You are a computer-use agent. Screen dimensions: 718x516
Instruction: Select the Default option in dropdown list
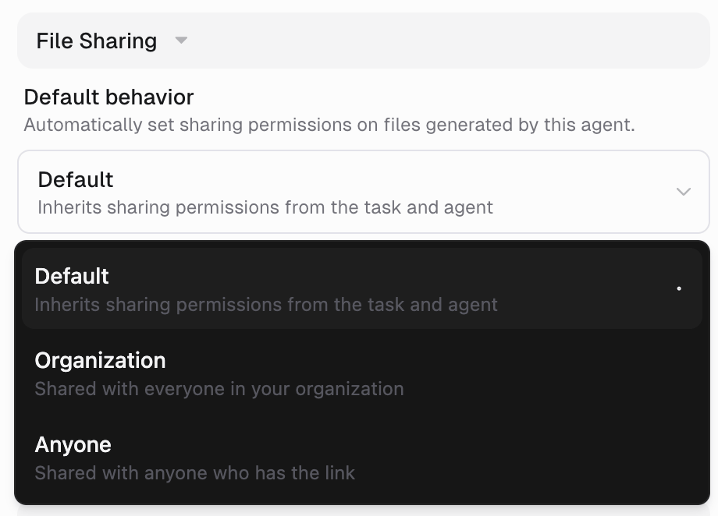(362, 288)
